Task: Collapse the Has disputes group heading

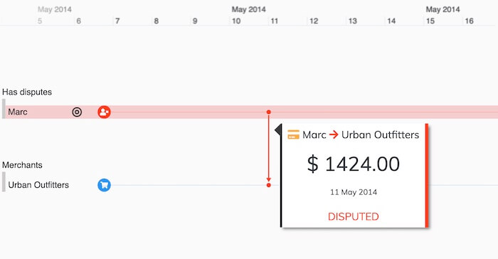Action: coord(27,92)
